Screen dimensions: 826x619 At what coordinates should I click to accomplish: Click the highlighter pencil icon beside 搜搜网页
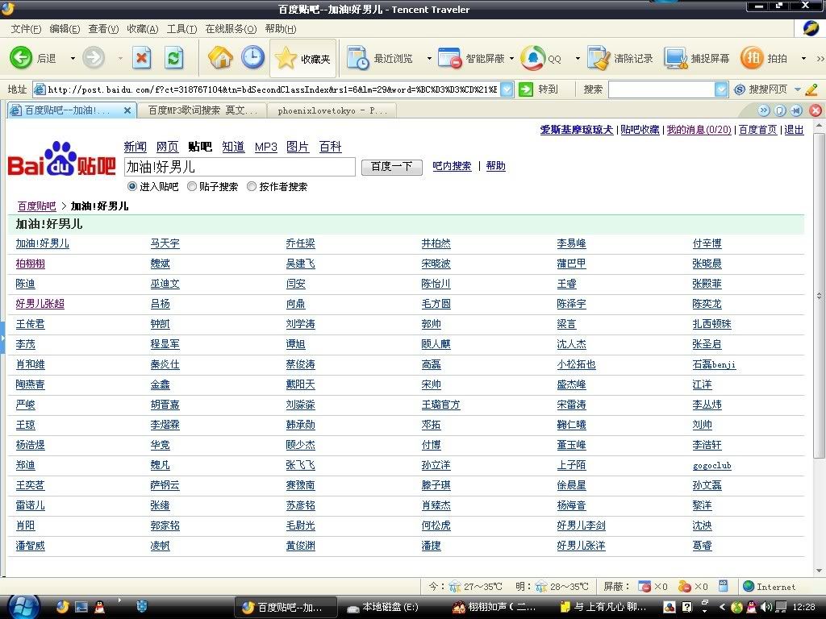tap(811, 89)
